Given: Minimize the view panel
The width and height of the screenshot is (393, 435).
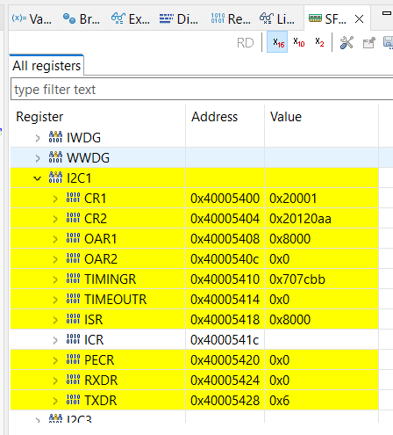Looking at the screenshot, I should click(x=387, y=13).
